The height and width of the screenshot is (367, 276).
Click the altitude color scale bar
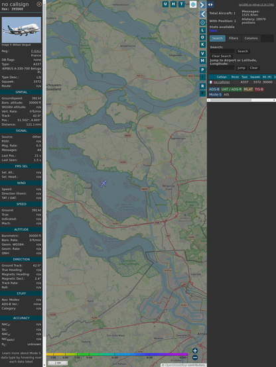click(117, 354)
